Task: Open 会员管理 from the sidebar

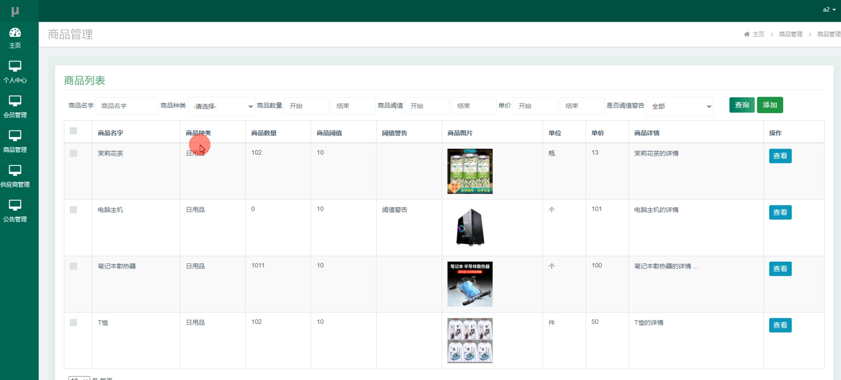Action: [x=15, y=106]
